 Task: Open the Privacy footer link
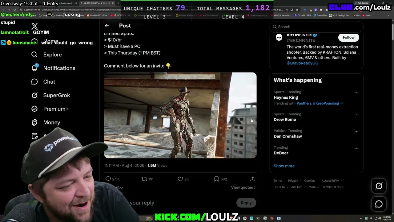[x=293, y=181]
